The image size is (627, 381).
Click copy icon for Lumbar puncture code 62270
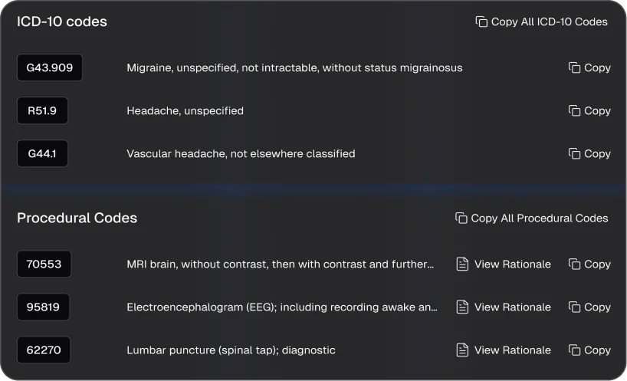point(574,350)
